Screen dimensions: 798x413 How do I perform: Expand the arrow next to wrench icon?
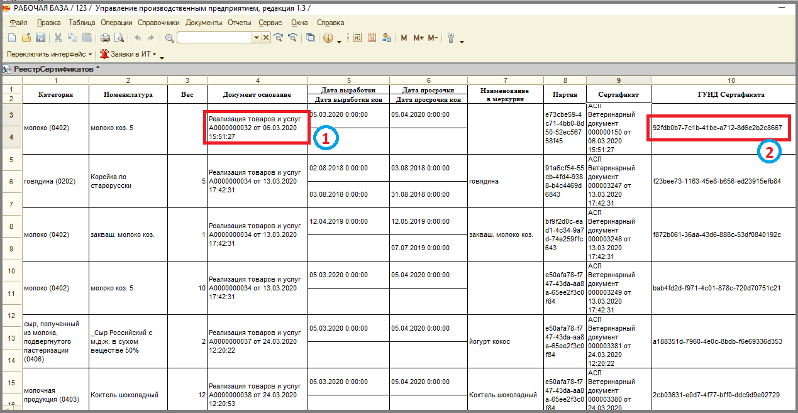[462, 41]
